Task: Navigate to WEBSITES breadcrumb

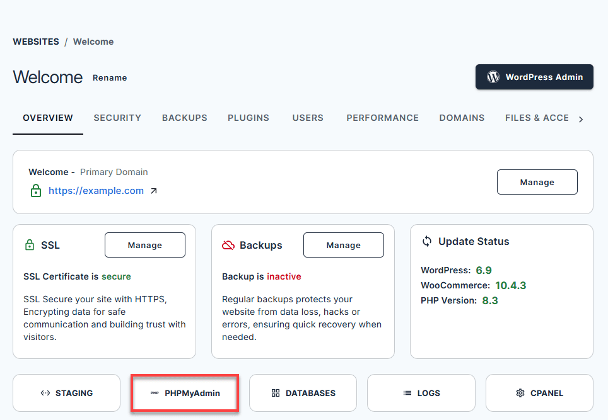Action: pos(36,42)
